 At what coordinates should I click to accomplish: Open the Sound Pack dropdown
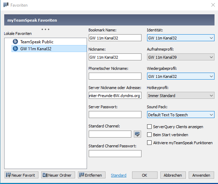(181, 115)
